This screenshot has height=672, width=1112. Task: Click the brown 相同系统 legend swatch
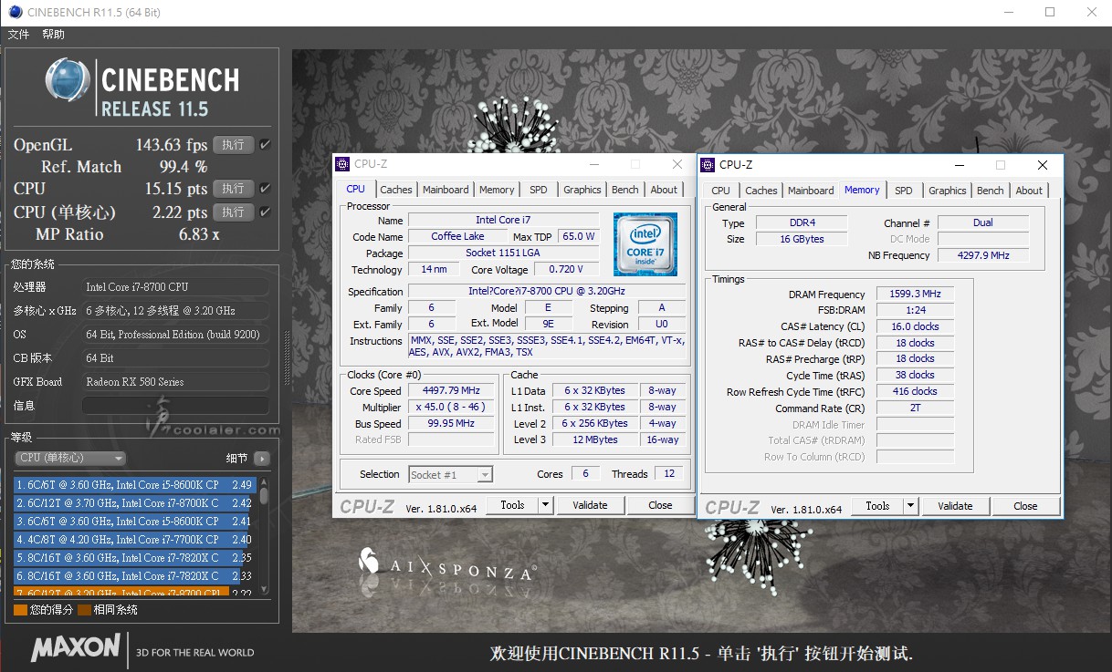84,610
